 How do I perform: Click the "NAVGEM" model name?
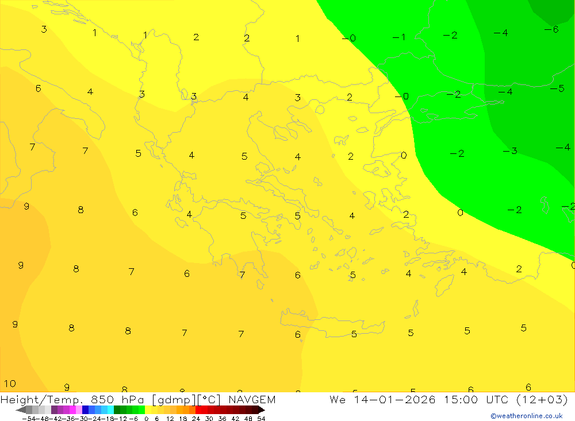[252, 399]
